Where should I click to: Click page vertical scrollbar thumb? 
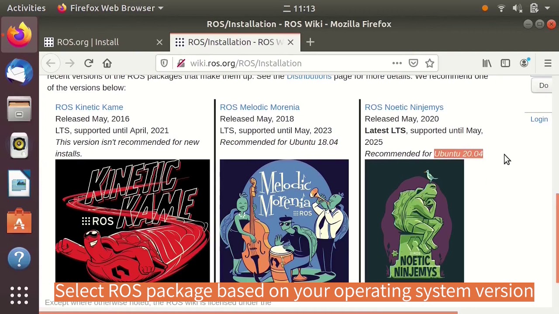pyautogui.click(x=557, y=238)
